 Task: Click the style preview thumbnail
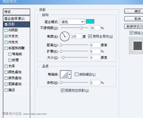pos(136,46)
